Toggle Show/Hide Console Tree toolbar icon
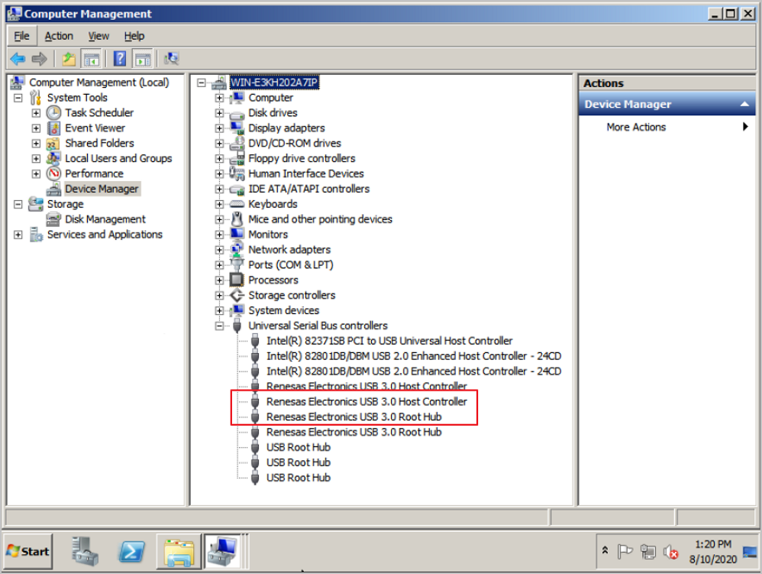Viewport: 762px width, 574px height. pos(92,59)
